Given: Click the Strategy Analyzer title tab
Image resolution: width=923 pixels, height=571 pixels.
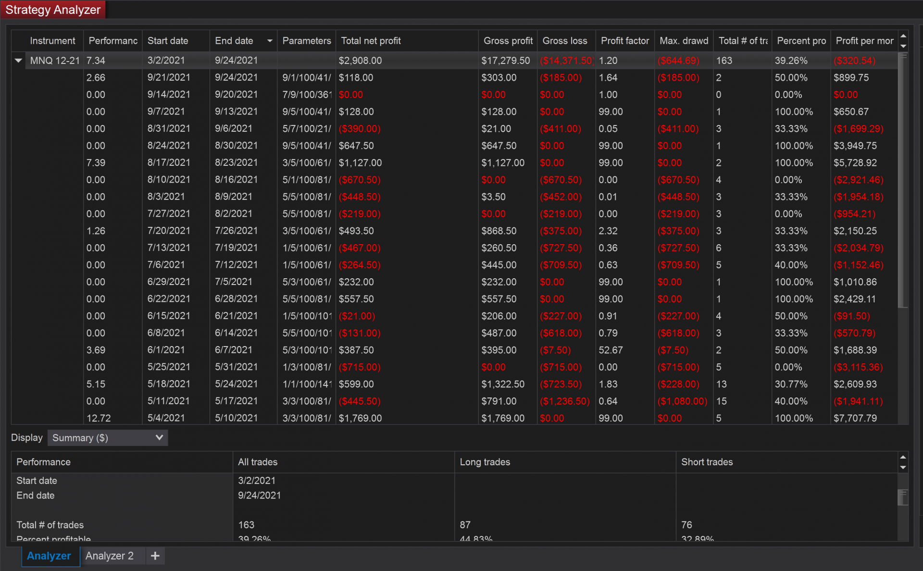Looking at the screenshot, I should click(x=53, y=10).
